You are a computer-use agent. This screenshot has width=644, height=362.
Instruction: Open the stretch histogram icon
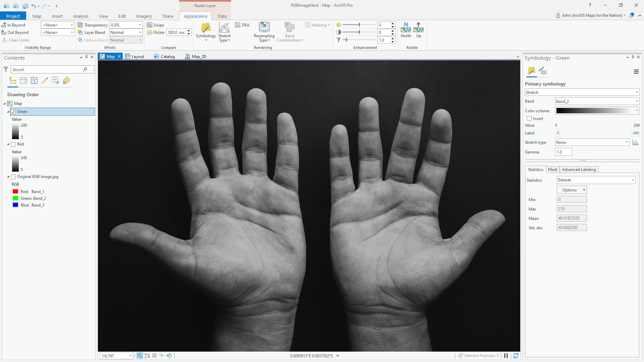[x=635, y=142]
